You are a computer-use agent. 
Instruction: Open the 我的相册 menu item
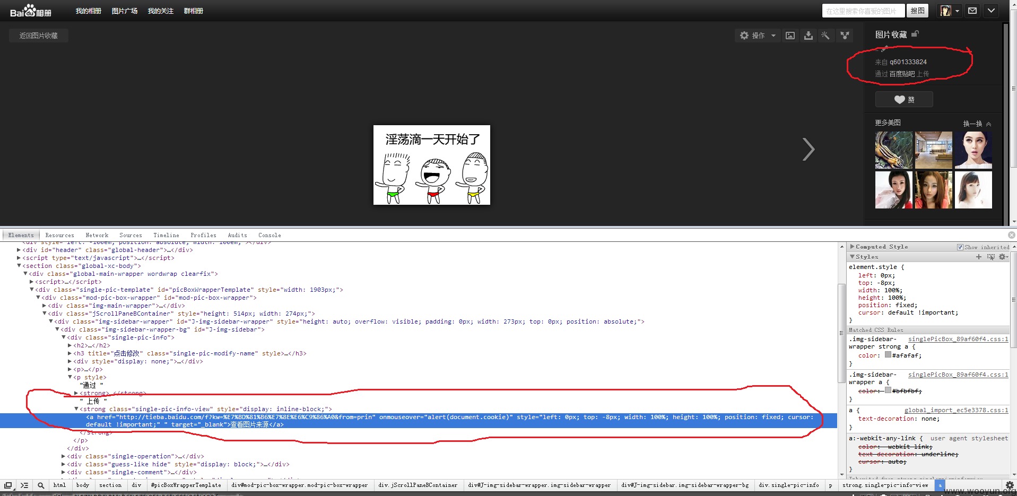(88, 11)
